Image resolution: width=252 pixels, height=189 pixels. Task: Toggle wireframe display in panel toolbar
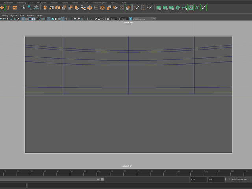pyautogui.click(x=49, y=19)
